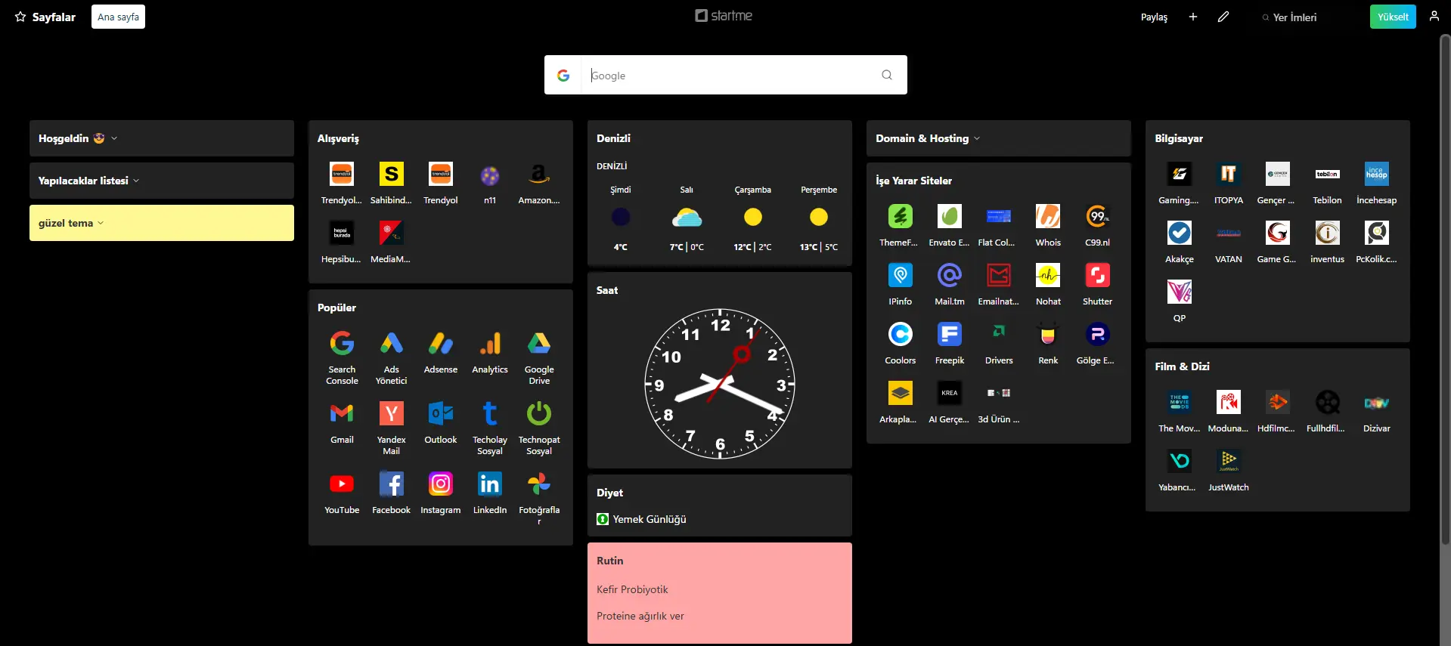1451x646 pixels.
Task: Click the Yükselt upgrade button
Action: pos(1393,17)
